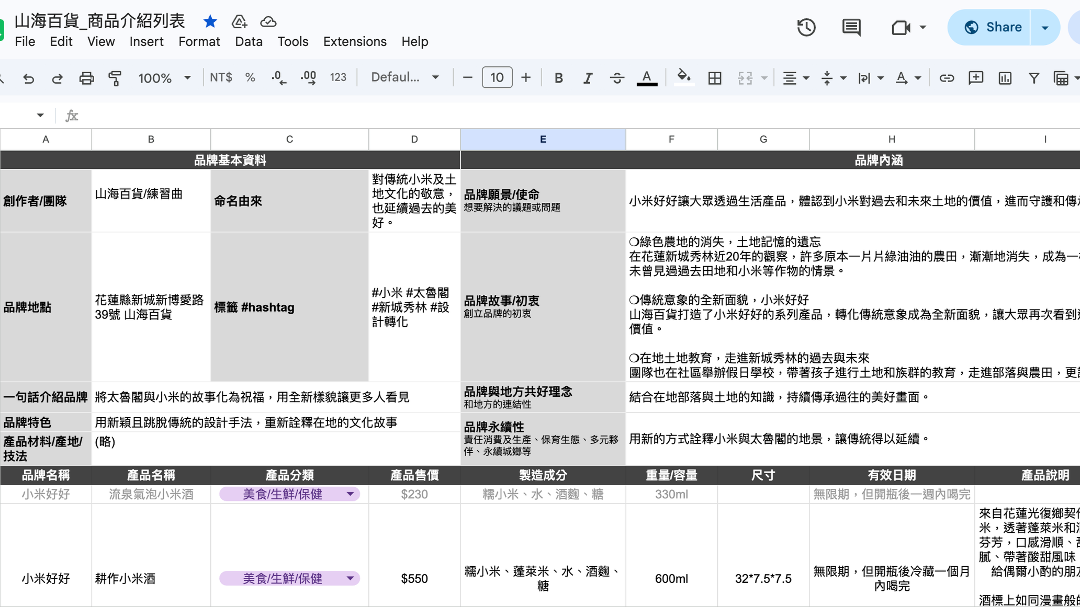The image size is (1080, 607).
Task: Open the name box dropdown
Action: 40,115
